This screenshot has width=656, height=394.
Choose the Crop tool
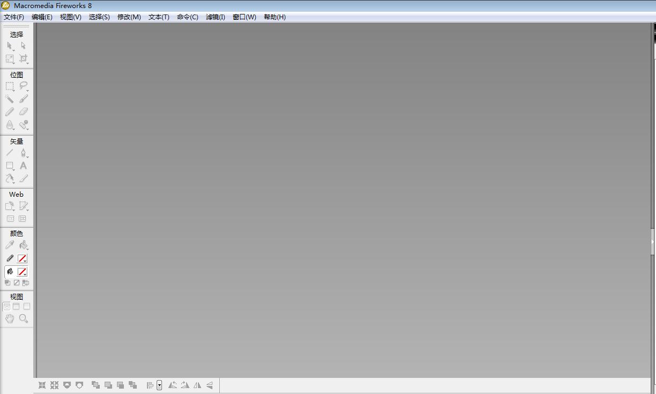[x=23, y=59]
